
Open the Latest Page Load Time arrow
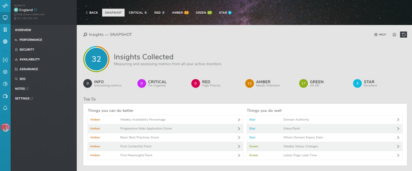pyautogui.click(x=398, y=155)
